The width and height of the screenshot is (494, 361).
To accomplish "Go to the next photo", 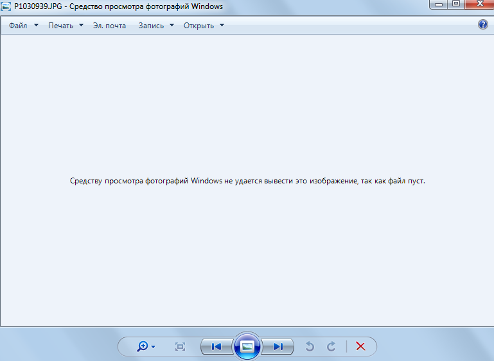I will (278, 346).
